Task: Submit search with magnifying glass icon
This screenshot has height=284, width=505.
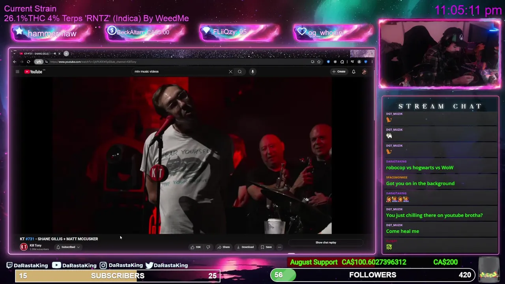Action: 239,71
